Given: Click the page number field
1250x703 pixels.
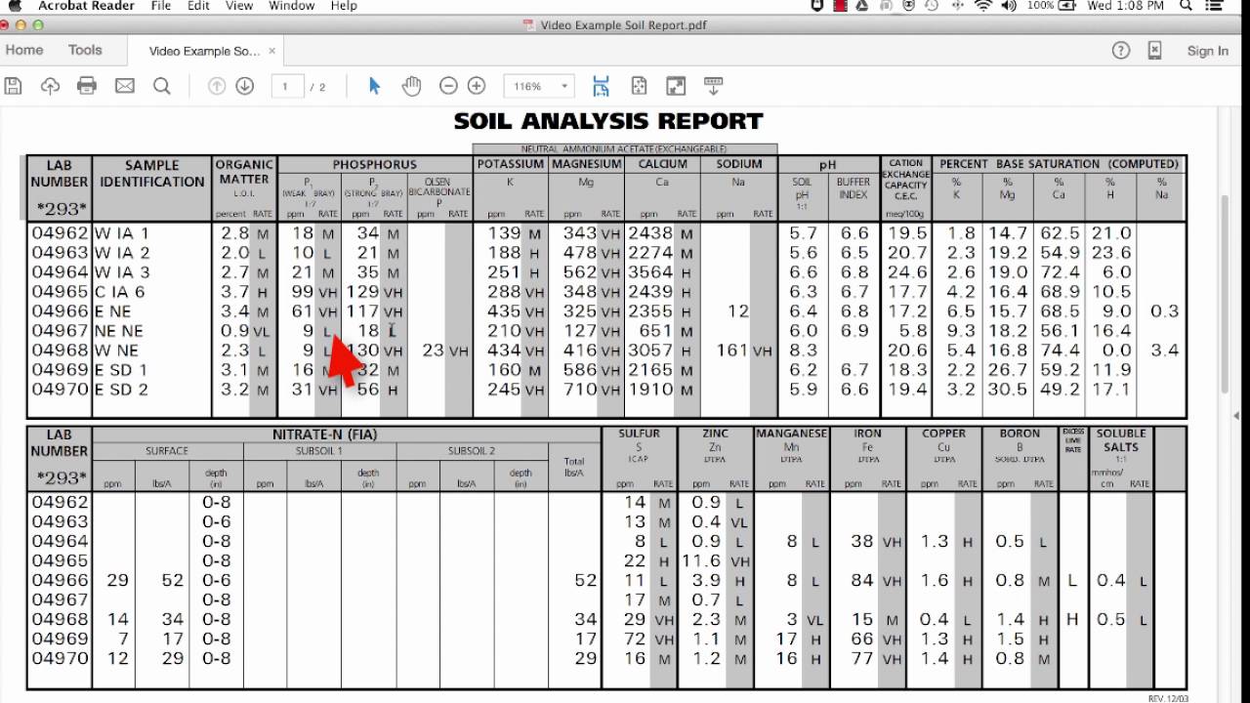Looking at the screenshot, I should click(x=286, y=86).
